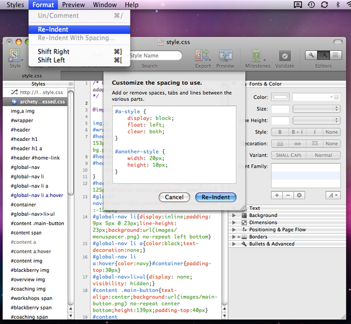Set Variant to Normal
The height and width of the screenshot is (324, 351).
324,155
